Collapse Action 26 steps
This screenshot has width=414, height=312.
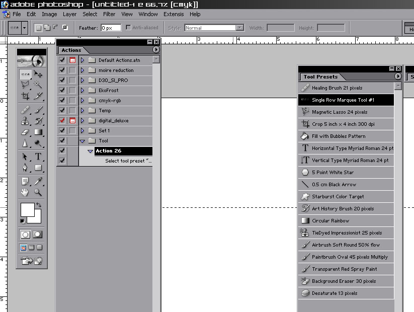(91, 151)
